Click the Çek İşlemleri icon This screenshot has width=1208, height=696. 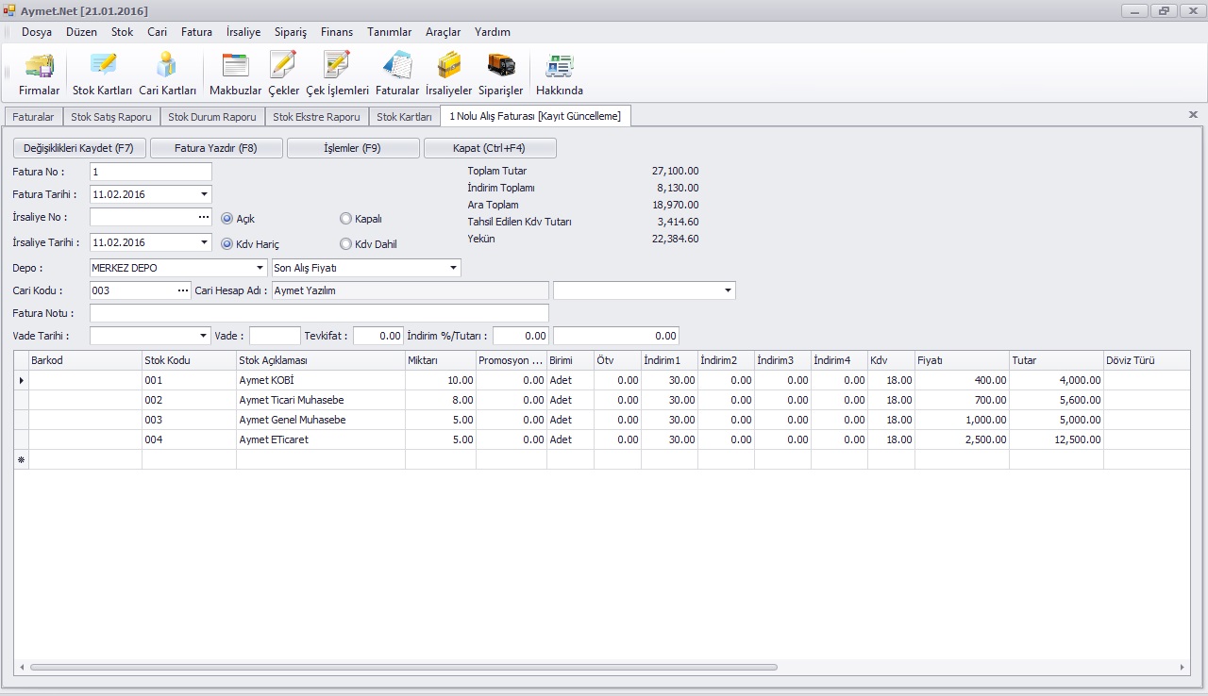[337, 74]
